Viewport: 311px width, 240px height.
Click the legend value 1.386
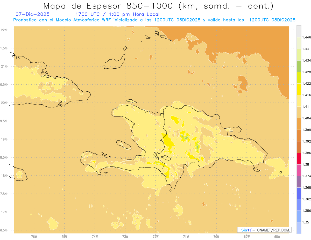[x=307, y=153]
